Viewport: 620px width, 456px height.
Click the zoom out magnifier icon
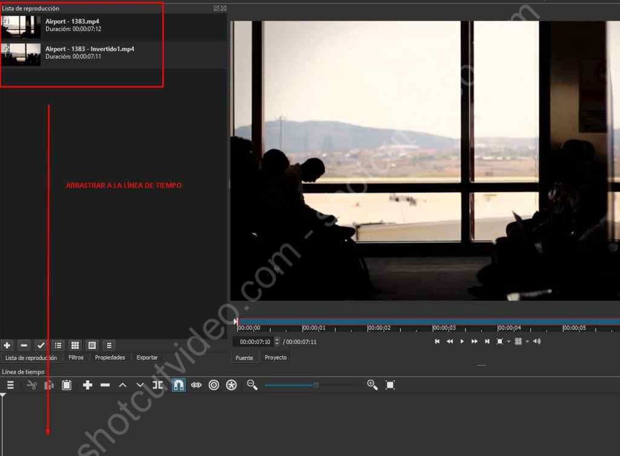(252, 385)
